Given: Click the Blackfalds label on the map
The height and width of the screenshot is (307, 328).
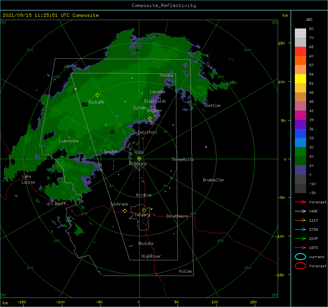Looking at the screenshot, I should tap(155, 101).
